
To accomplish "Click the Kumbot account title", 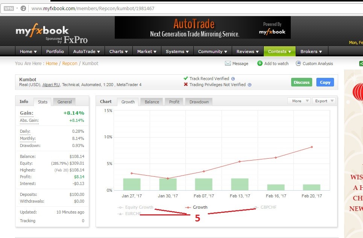I will [x=27, y=79].
